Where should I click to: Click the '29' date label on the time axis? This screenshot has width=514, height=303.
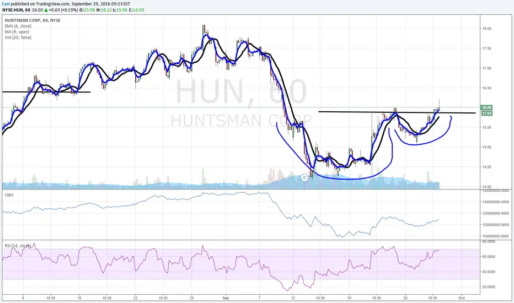pyautogui.click(x=191, y=298)
